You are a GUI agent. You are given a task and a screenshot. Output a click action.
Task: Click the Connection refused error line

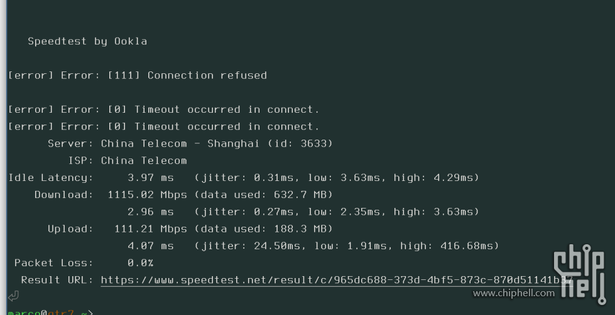[138, 75]
